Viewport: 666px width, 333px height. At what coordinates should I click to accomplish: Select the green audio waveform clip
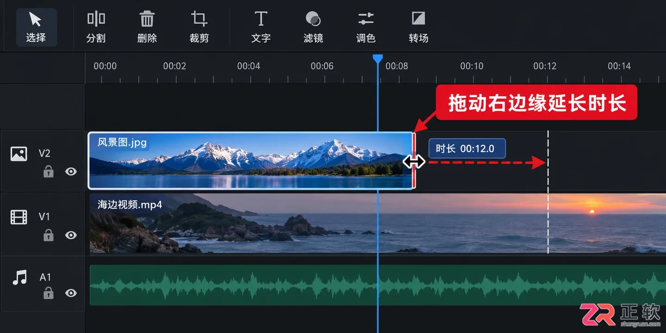click(x=378, y=285)
